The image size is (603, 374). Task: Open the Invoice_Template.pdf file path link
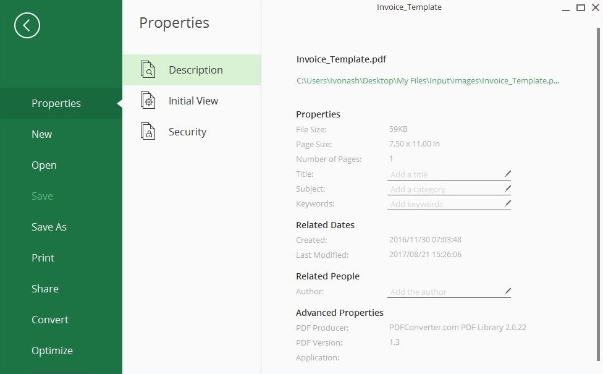click(x=428, y=80)
